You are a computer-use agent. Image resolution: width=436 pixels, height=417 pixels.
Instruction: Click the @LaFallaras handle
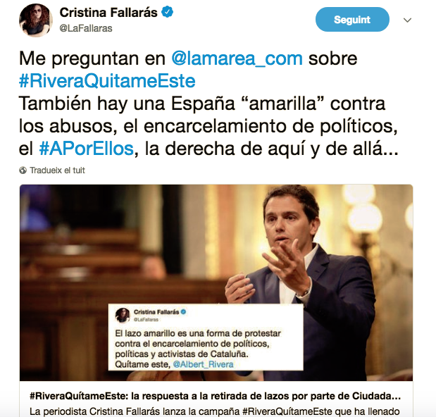pyautogui.click(x=86, y=28)
